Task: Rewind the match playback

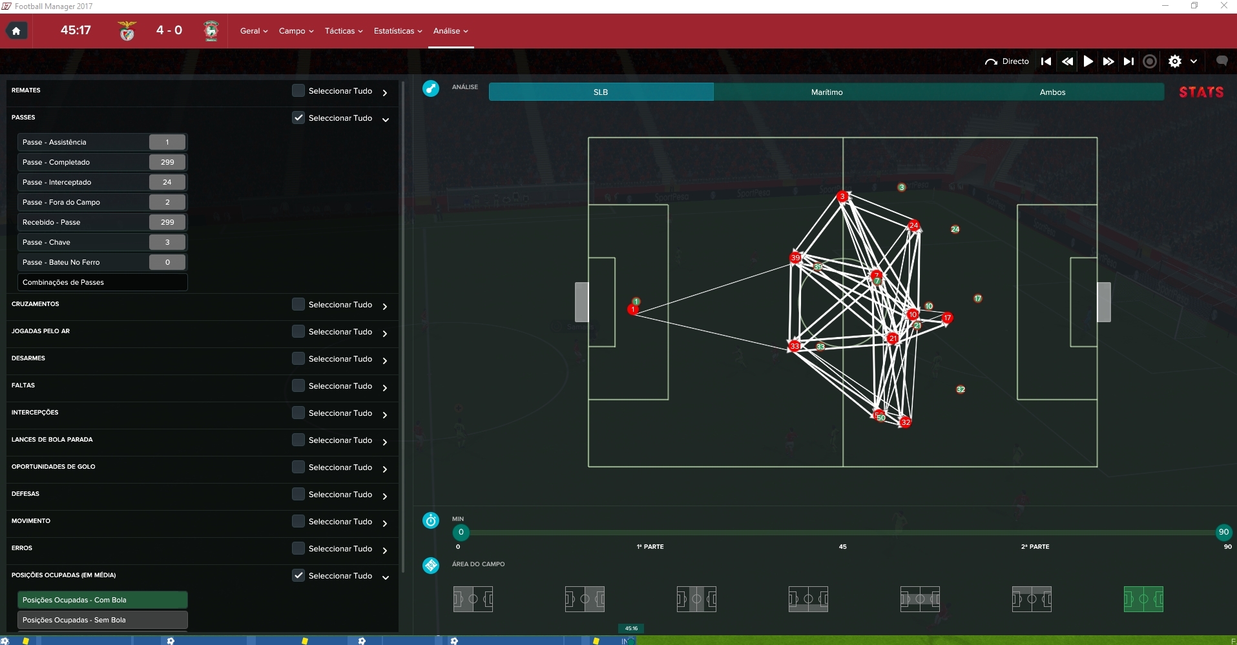Action: click(x=1067, y=61)
